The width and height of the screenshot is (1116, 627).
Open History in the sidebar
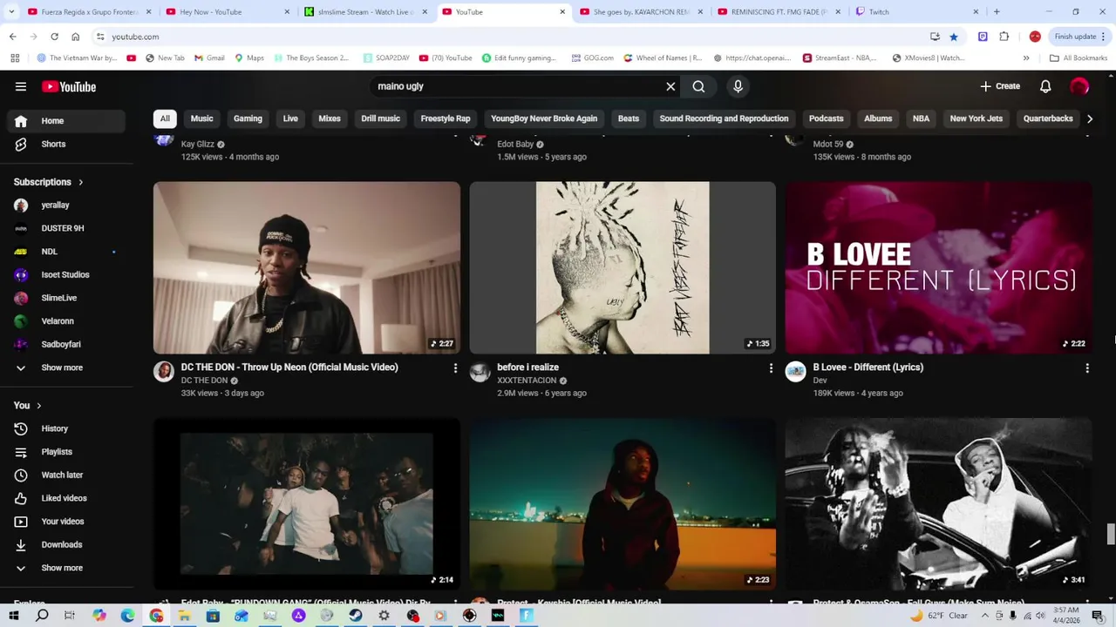click(x=66, y=428)
